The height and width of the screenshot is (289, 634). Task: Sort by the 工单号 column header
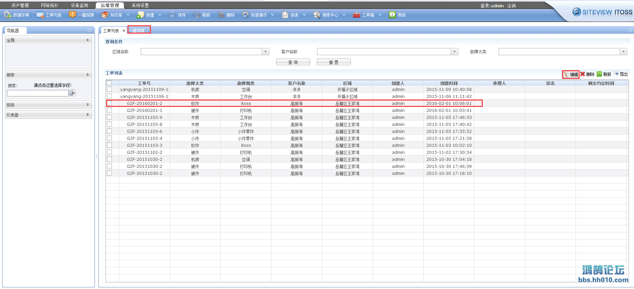144,83
